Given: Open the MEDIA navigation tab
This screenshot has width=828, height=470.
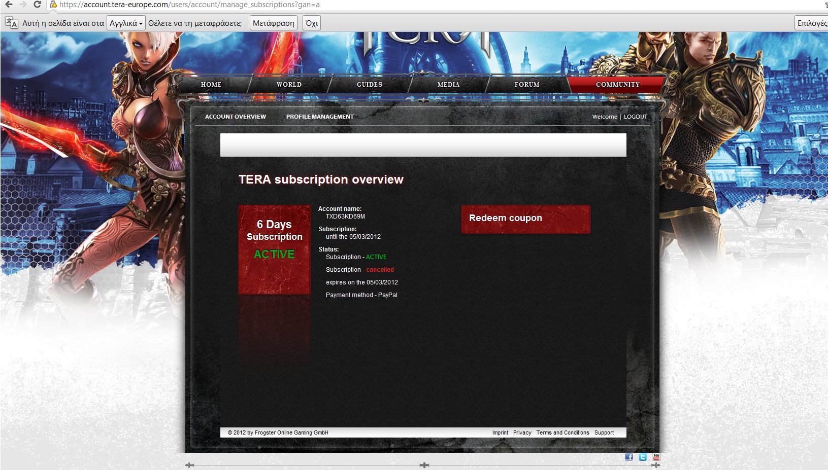Looking at the screenshot, I should pyautogui.click(x=448, y=85).
